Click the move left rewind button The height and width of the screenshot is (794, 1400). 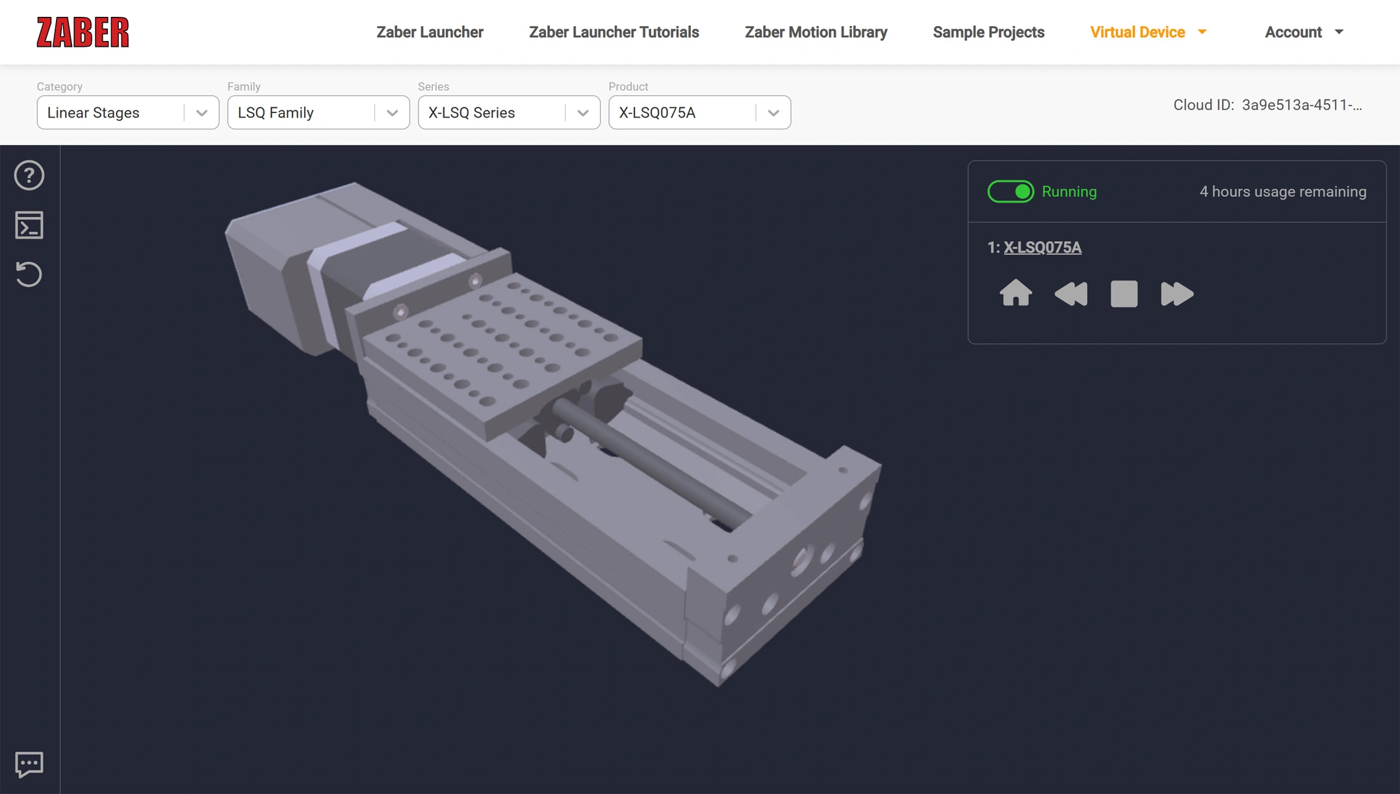pyautogui.click(x=1070, y=294)
